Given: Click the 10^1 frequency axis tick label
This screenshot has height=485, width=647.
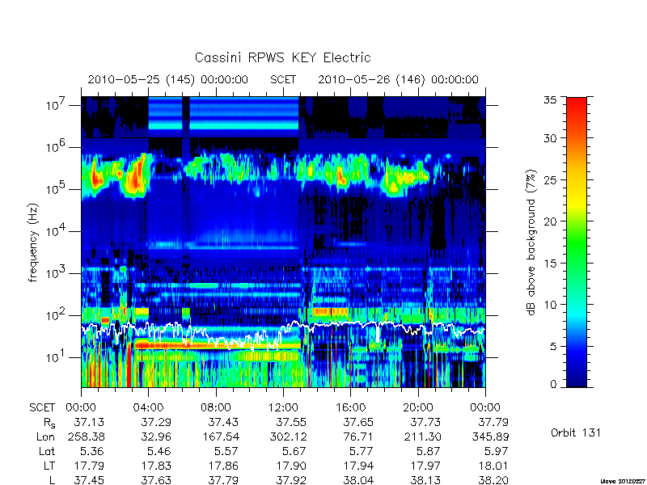Looking at the screenshot, I should pos(57,356).
